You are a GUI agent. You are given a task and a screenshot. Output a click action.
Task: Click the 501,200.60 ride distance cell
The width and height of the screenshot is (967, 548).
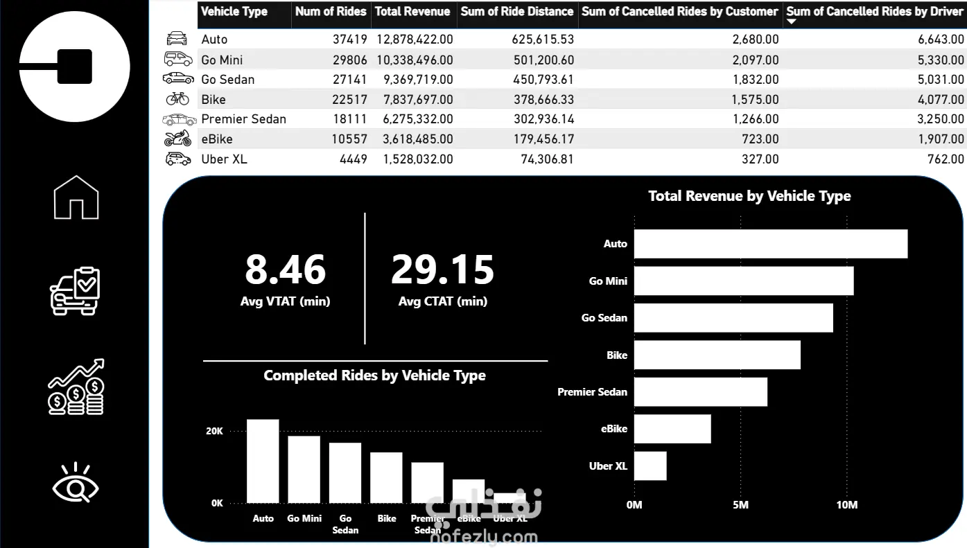(x=543, y=60)
